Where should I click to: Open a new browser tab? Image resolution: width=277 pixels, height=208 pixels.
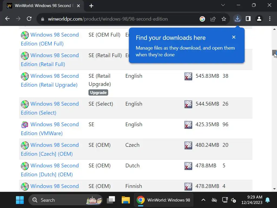click(91, 6)
